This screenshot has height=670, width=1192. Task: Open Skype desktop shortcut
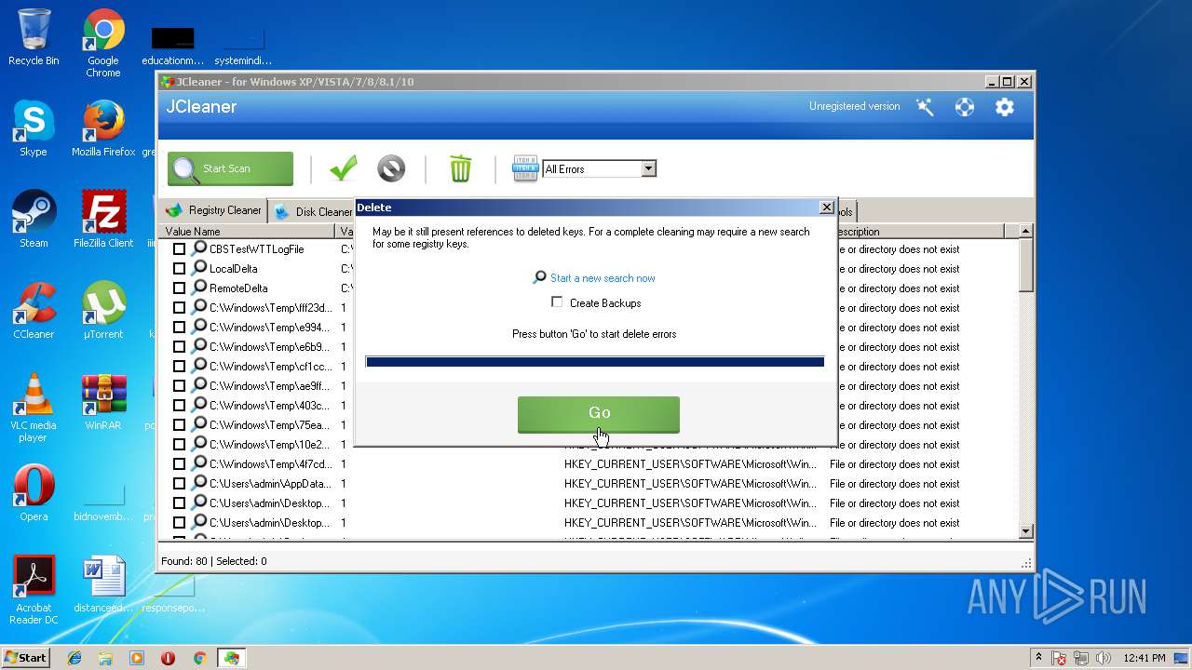34,128
